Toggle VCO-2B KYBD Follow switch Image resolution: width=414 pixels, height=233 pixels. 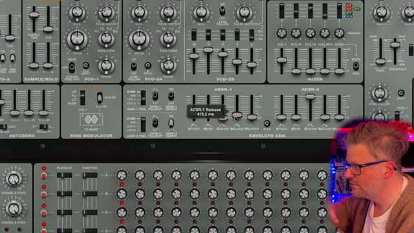click(x=223, y=10)
